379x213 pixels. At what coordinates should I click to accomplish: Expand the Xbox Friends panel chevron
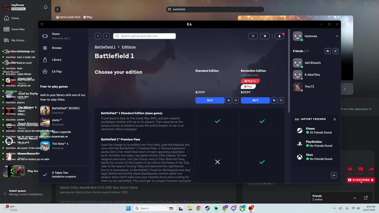354,198
